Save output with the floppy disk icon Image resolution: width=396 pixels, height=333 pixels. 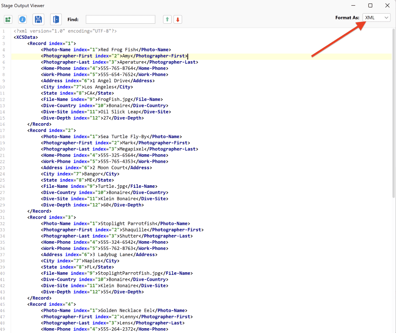pos(38,19)
